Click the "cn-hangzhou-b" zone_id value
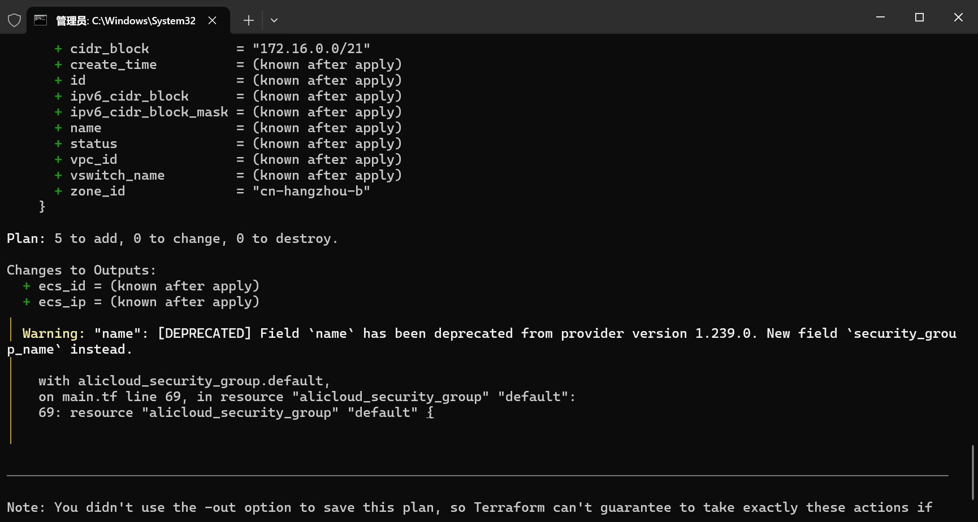Viewport: 978px width, 522px height. click(311, 192)
